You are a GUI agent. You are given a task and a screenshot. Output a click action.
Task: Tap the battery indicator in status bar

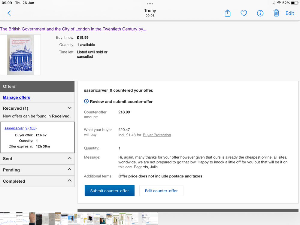pos(294,3)
